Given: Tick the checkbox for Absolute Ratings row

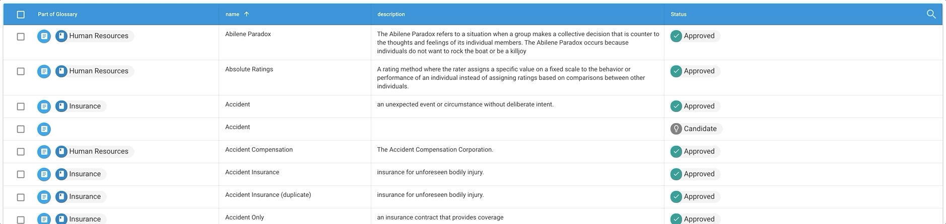Looking at the screenshot, I should click(x=21, y=71).
